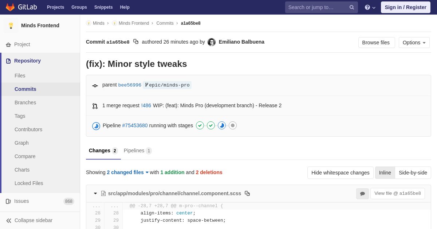Viewport: 437px width, 229px height.
Task: Toggle comments with the speech bubble button
Action: click(x=362, y=194)
